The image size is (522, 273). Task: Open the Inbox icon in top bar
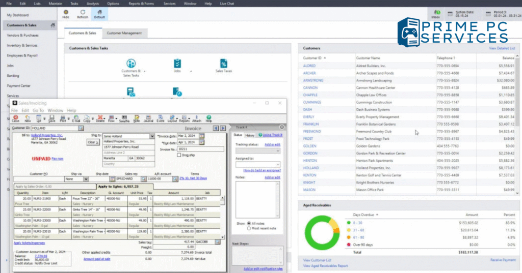[435, 13]
